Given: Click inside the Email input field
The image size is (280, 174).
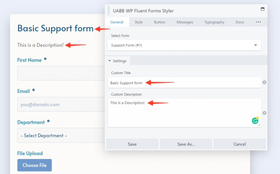Looking at the screenshot, I should (55, 104).
